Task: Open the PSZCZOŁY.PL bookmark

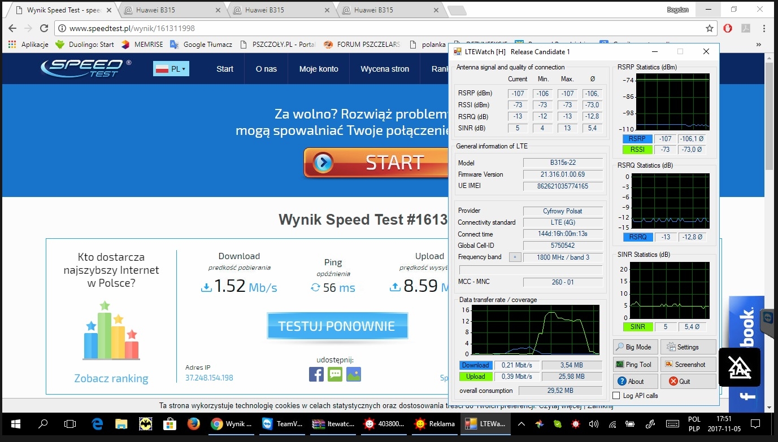Action: click(x=277, y=44)
